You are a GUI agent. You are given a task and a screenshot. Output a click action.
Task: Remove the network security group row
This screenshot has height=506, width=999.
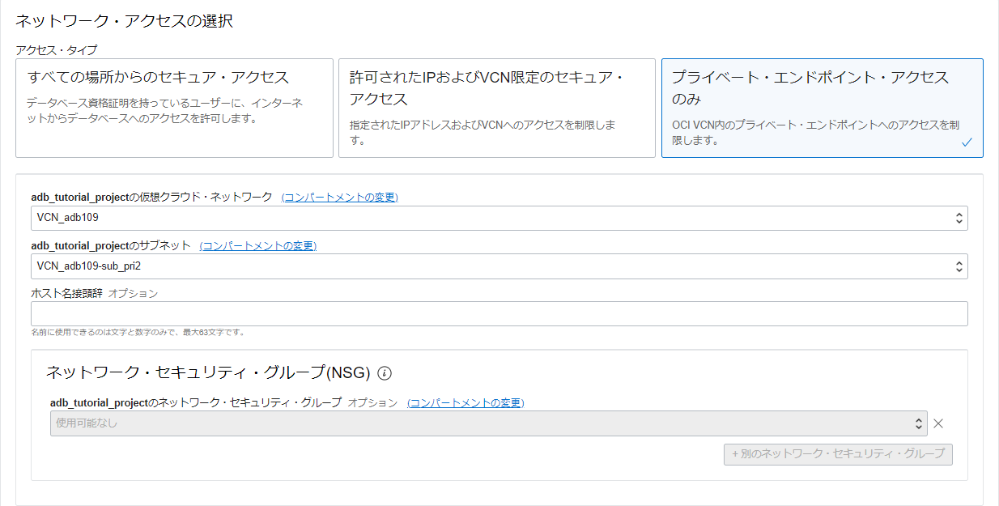(x=937, y=423)
